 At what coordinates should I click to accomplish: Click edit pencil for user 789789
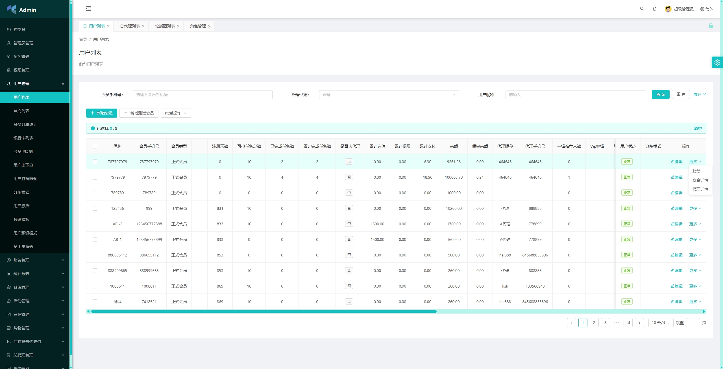pos(676,193)
